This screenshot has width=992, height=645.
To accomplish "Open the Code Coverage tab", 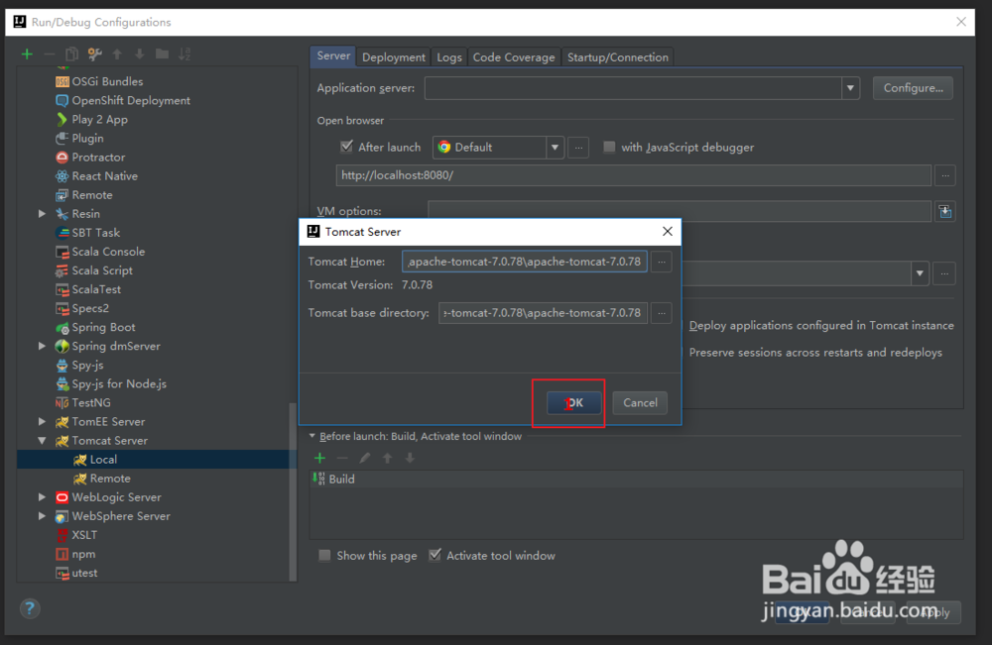I will 514,57.
